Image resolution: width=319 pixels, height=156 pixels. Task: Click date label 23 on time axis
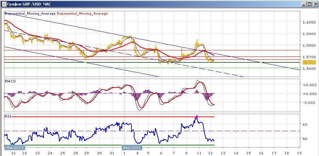pyautogui.click(x=37, y=153)
